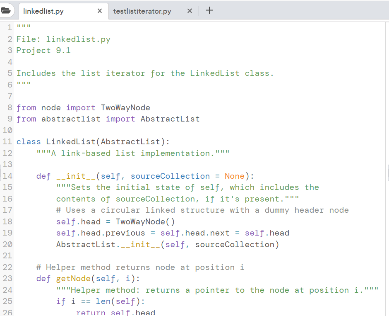This screenshot has height=316, width=389.
Task: Click line number 14 in the gutter
Action: point(9,176)
